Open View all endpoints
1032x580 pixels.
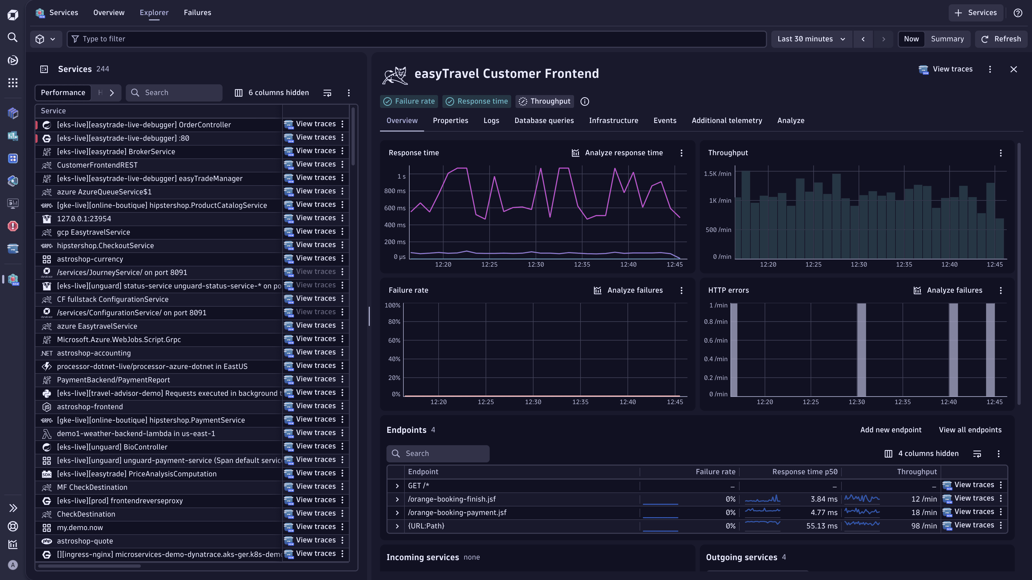[970, 430]
